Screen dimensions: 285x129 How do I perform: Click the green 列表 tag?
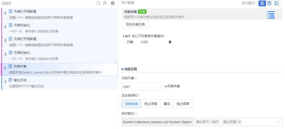click(142, 12)
